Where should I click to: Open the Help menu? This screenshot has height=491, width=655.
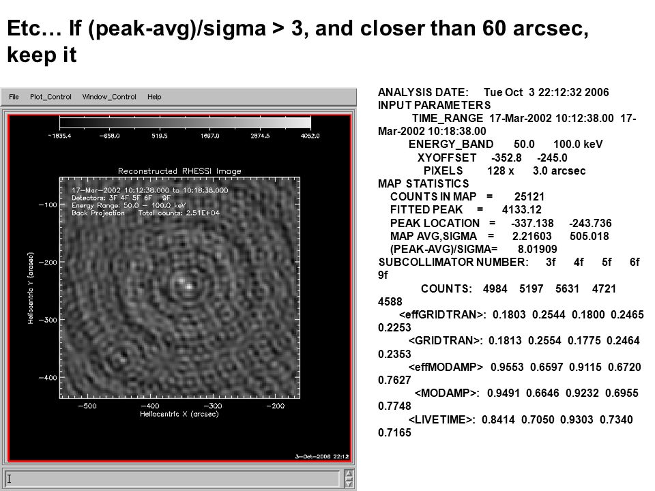(154, 97)
